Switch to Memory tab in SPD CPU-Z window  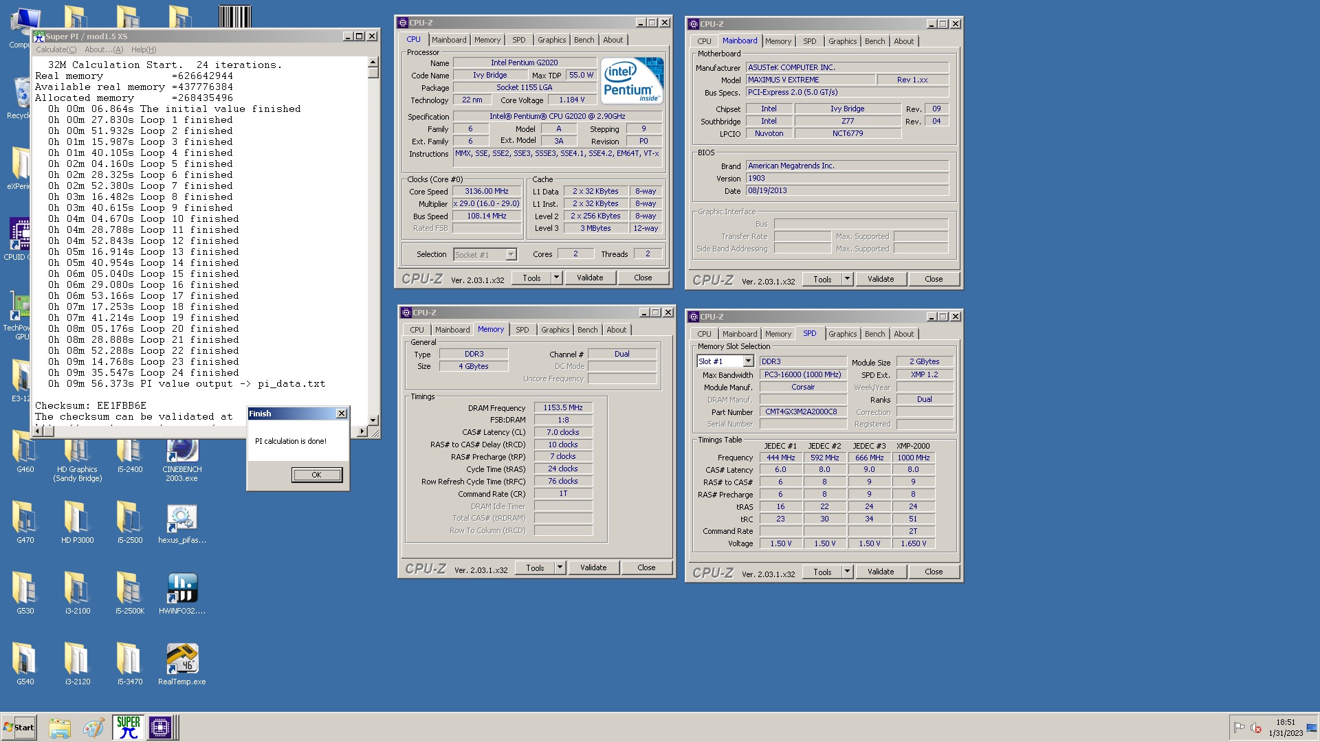[x=778, y=334]
